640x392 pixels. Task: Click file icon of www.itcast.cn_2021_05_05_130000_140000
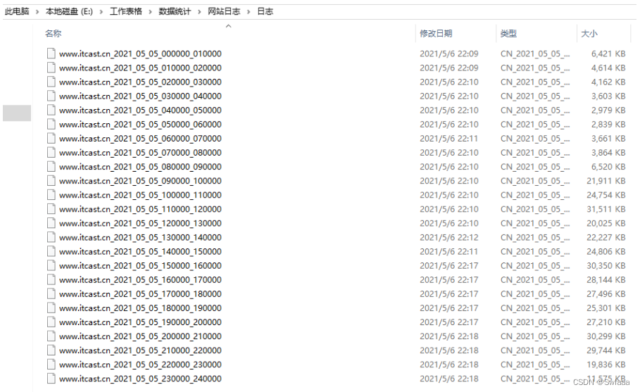tap(51, 237)
